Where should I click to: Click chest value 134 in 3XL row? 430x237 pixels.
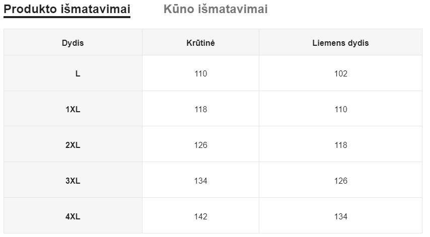tap(200, 181)
